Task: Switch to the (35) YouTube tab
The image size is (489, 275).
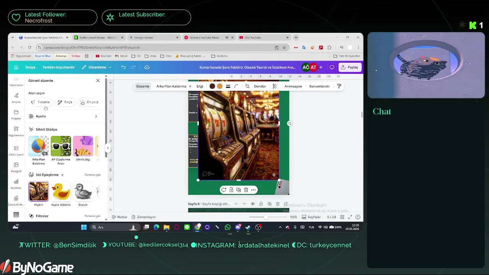Action: [264, 37]
